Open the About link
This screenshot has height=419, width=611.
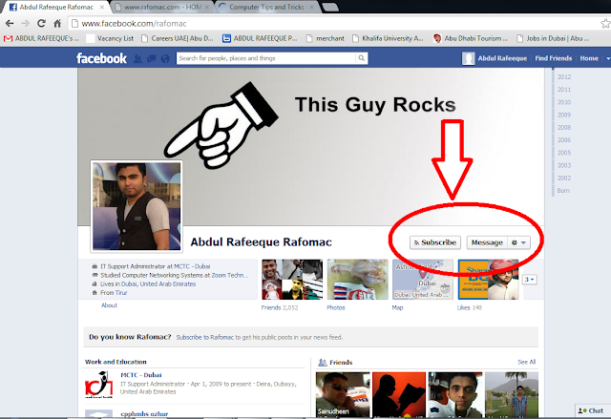pos(109,305)
